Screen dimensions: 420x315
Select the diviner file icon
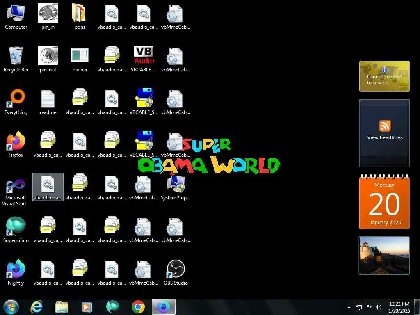[80, 59]
